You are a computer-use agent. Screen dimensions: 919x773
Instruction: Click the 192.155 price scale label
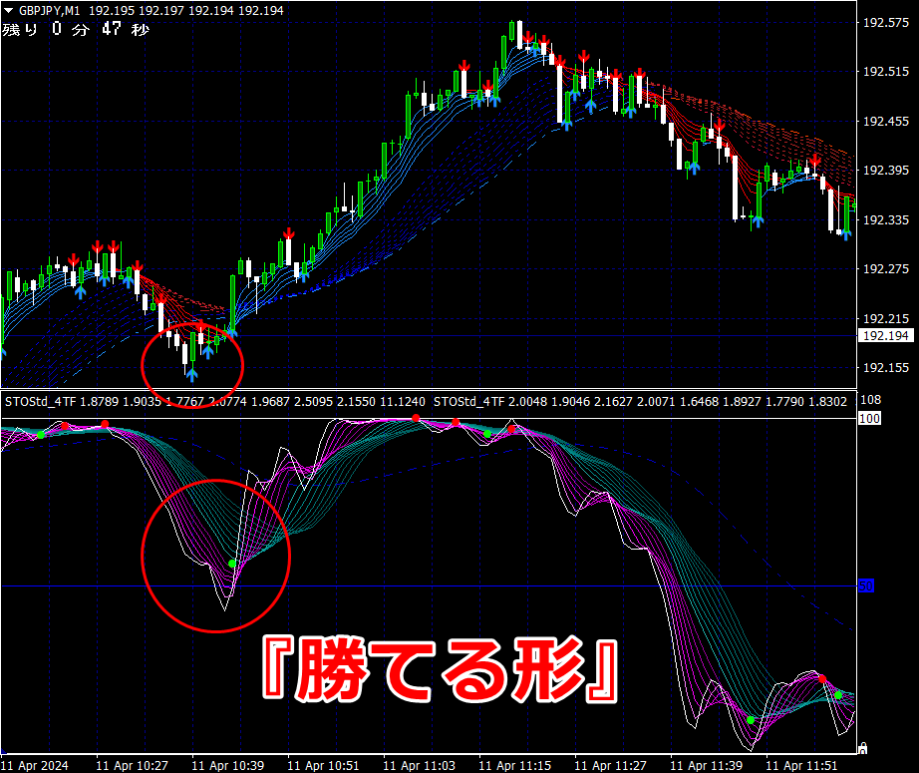[885, 368]
